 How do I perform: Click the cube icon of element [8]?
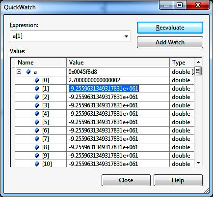[x=37, y=147]
